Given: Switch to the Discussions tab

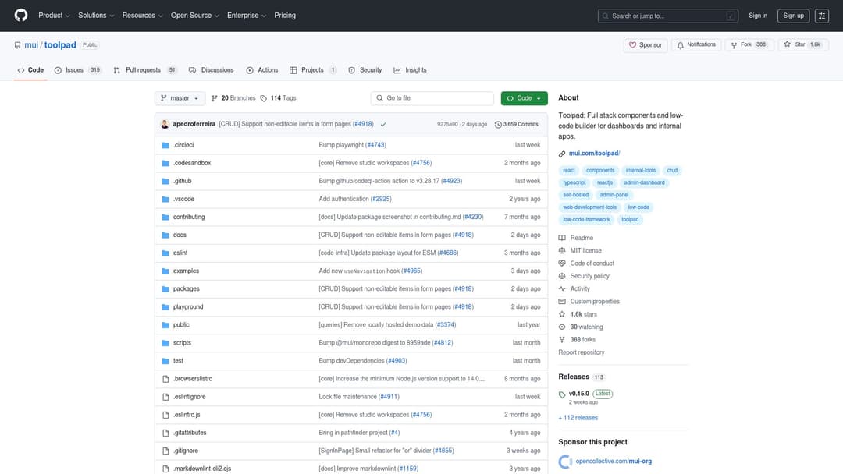Looking at the screenshot, I should tap(212, 70).
